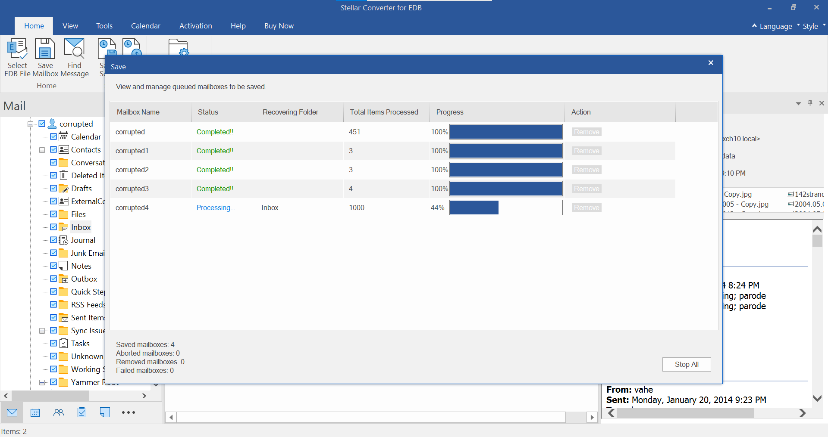The image size is (828, 437).
Task: Click the Save Mailbox ribbon icon
Action: click(45, 49)
